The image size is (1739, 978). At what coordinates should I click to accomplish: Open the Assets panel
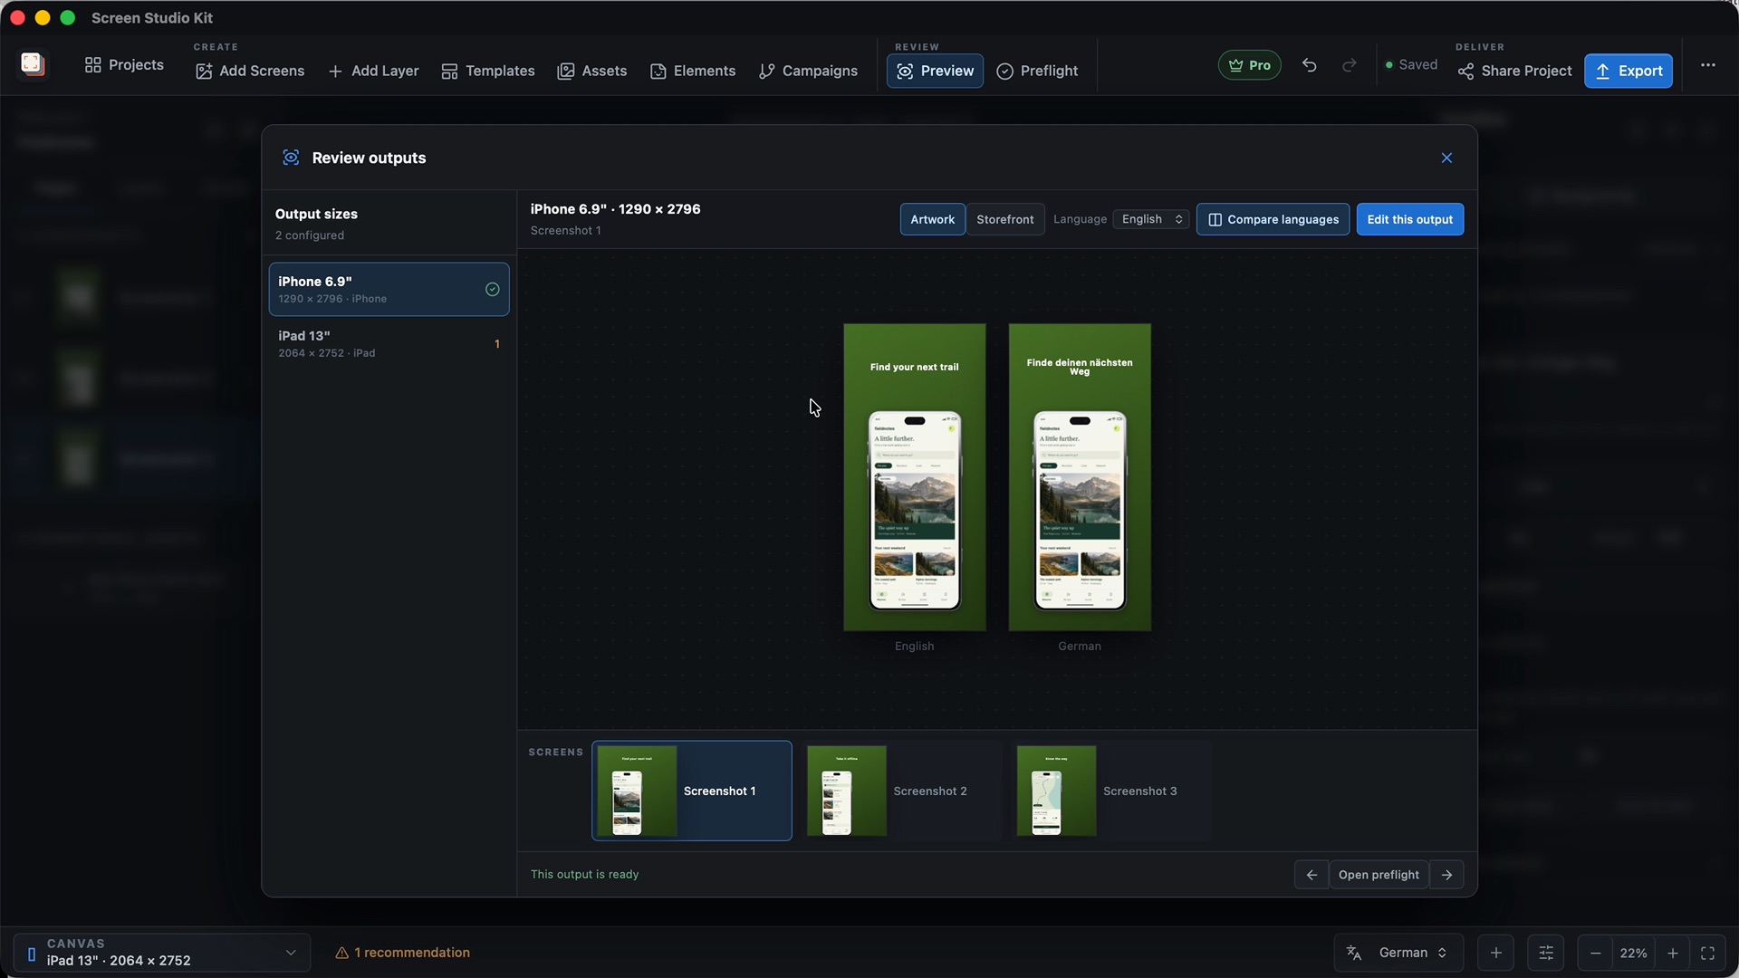592,71
